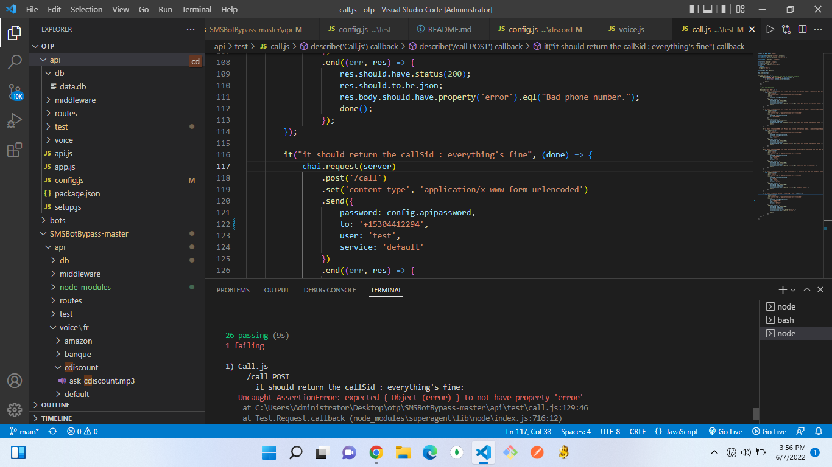832x467 pixels.
Task: Open package.json in Explorer
Action: pyautogui.click(x=77, y=193)
